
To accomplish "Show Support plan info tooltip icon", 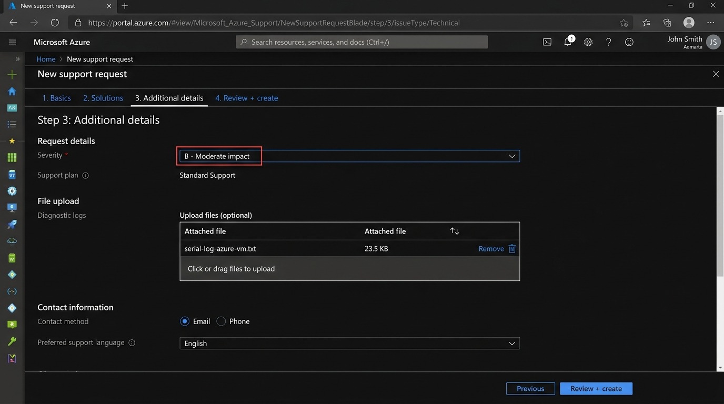I will click(x=85, y=175).
